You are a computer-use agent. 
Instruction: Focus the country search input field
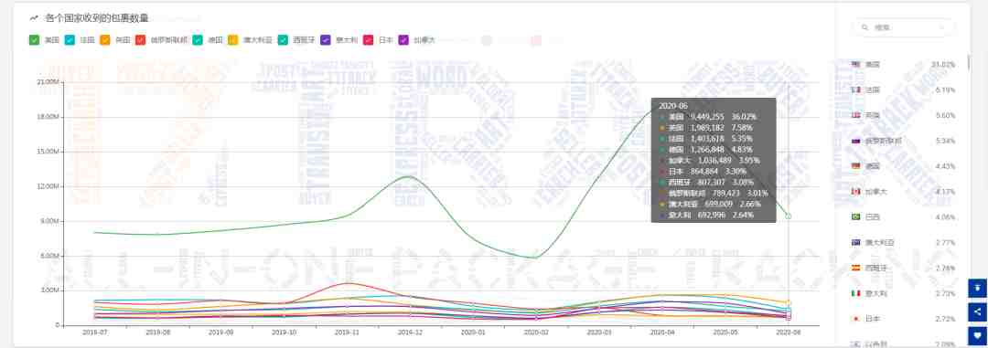[x=903, y=27]
